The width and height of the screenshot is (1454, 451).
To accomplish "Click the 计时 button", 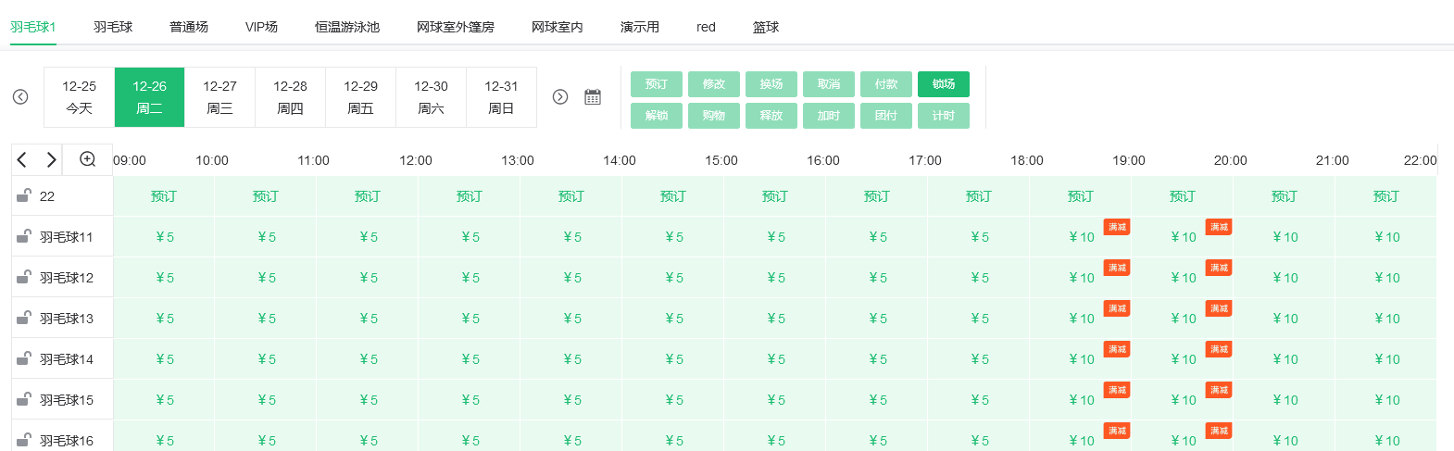I will (944, 116).
